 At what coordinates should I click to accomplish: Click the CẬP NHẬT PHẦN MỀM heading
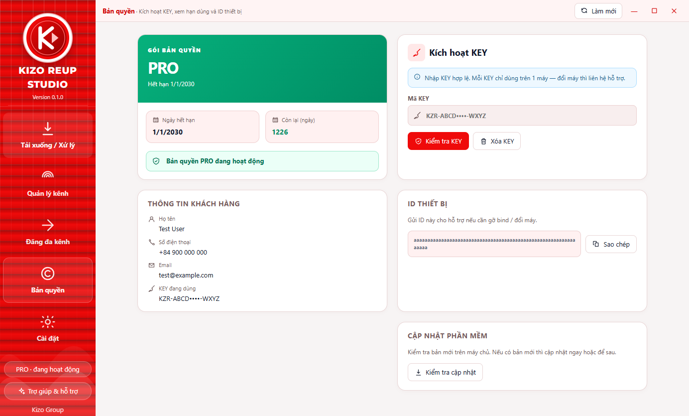(448, 336)
